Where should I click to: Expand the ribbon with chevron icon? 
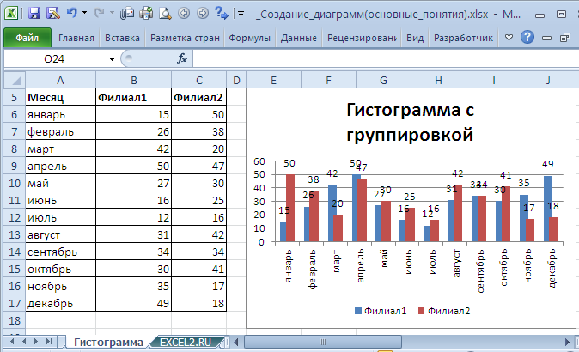point(509,37)
